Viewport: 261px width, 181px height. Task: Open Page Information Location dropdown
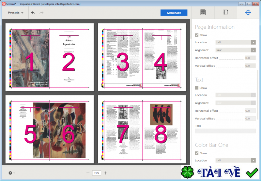click(235, 42)
